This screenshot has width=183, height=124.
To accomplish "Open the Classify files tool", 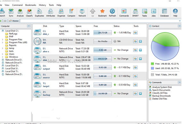I will [x=29, y=13].
